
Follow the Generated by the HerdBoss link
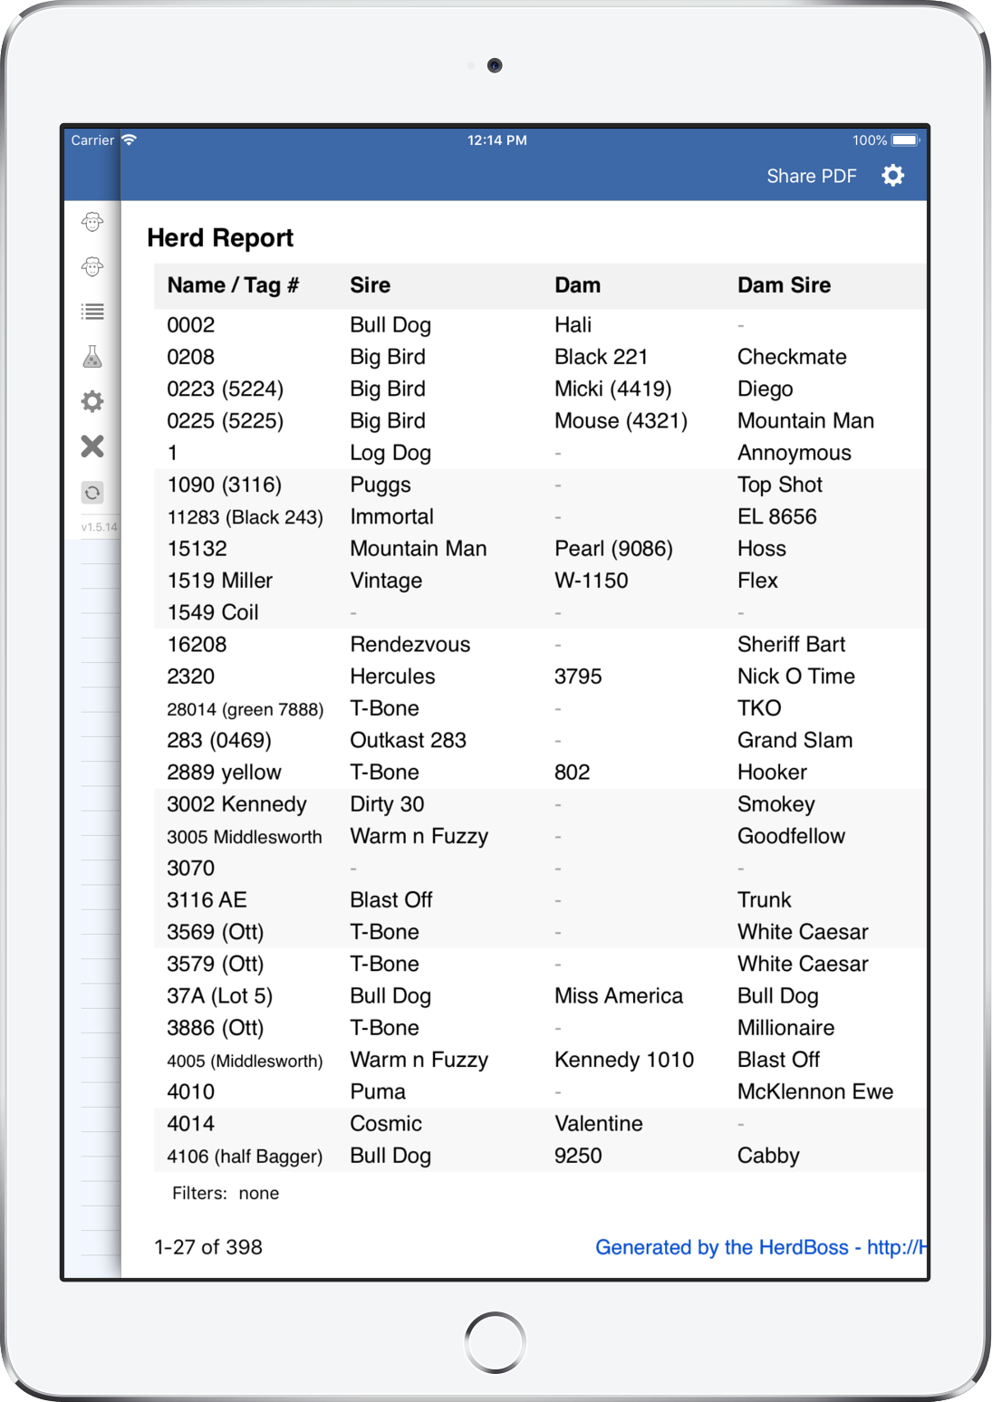coord(759,1247)
